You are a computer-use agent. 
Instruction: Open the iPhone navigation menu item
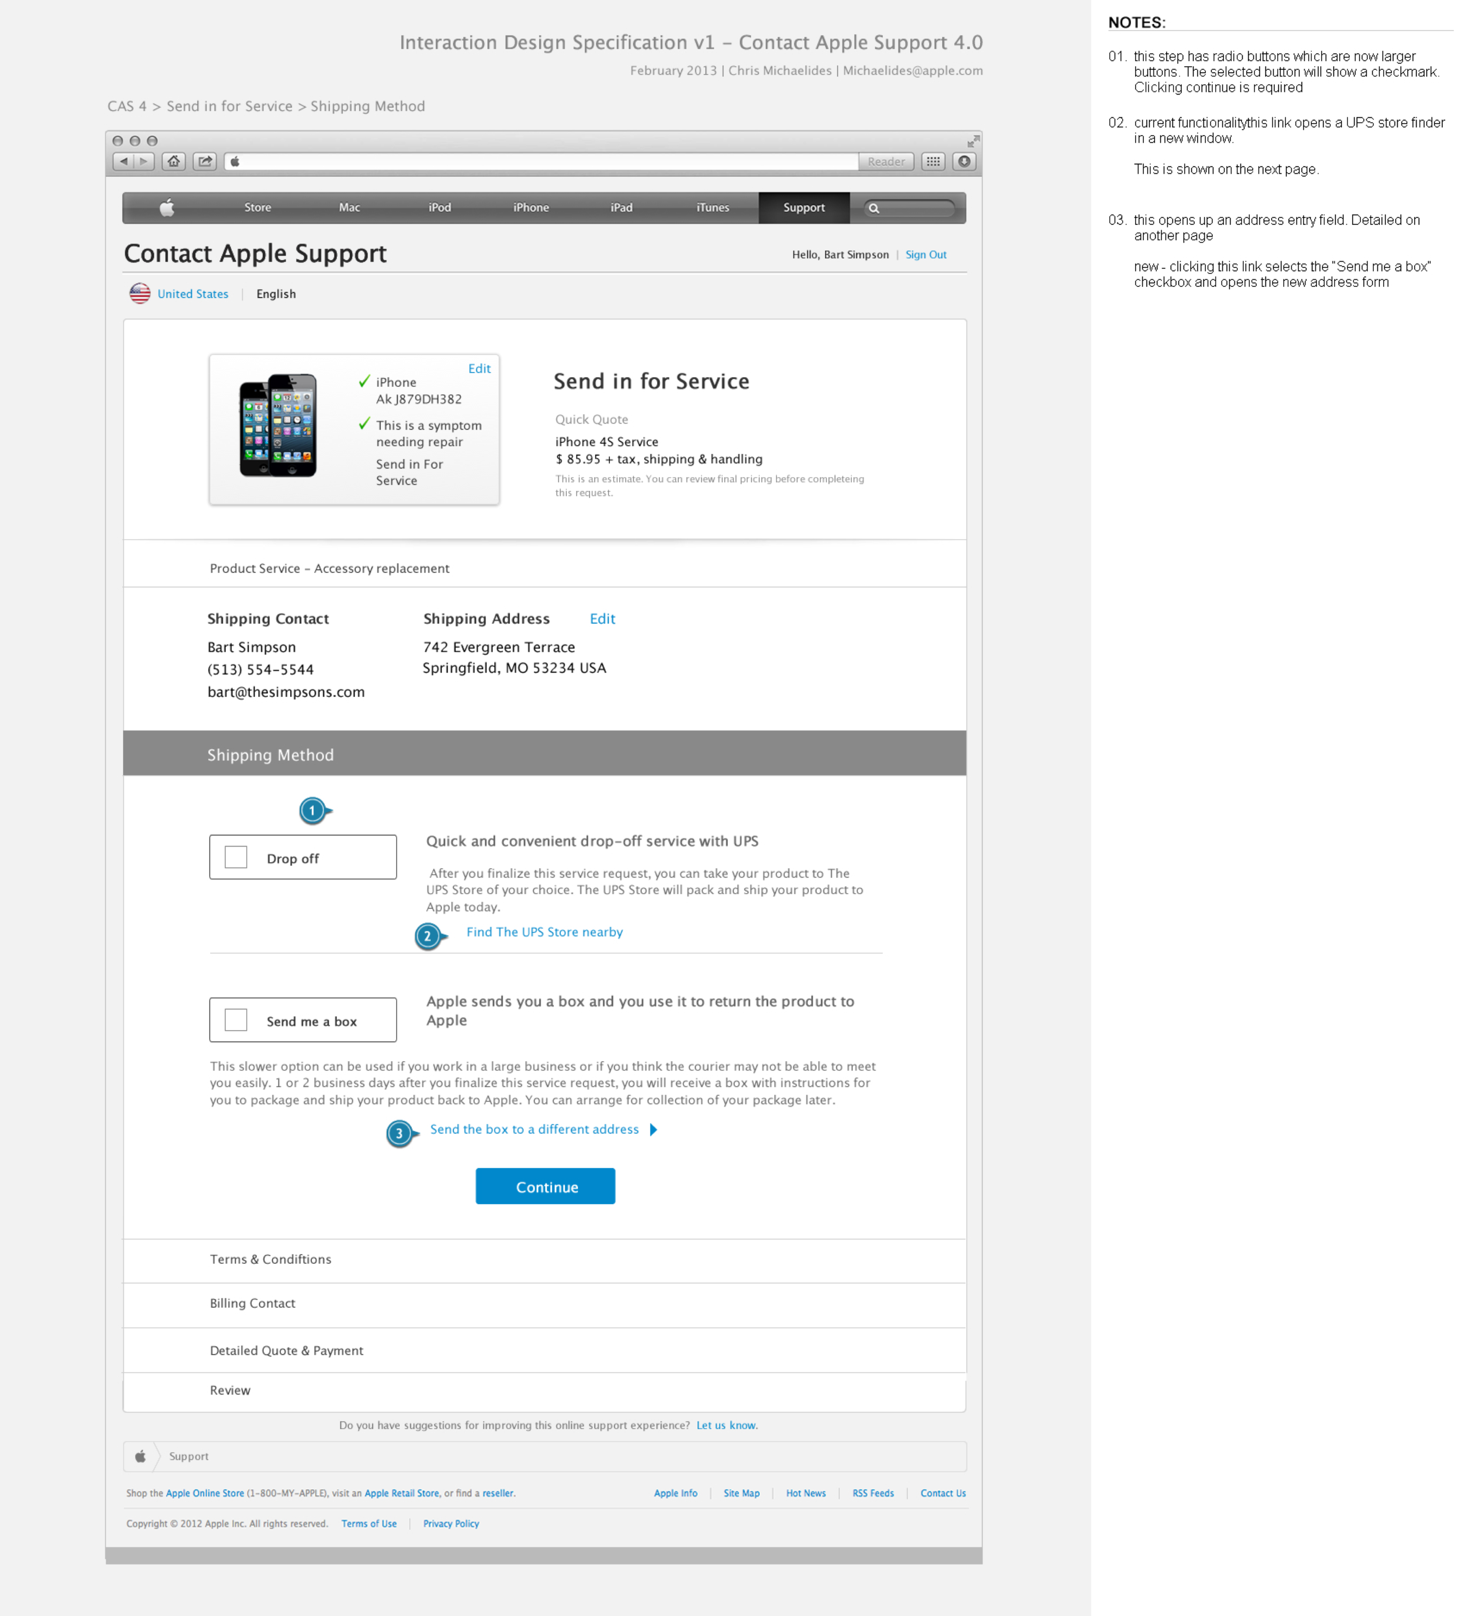pos(530,208)
